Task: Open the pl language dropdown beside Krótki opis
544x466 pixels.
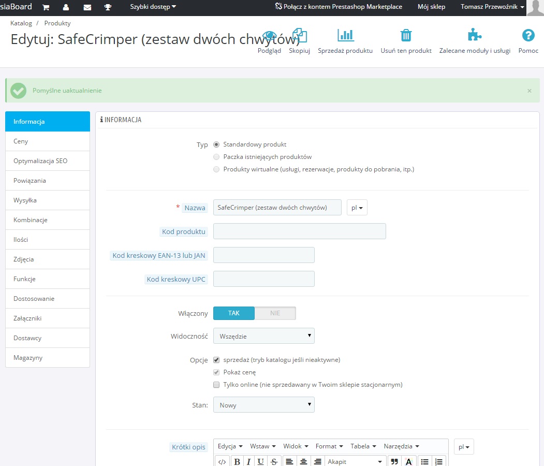Action: pos(464,447)
